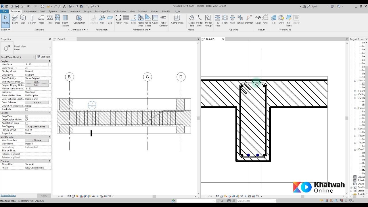Select the Rebar Coupler tool

click(x=163, y=21)
